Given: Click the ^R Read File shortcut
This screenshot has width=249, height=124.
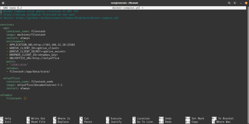Looking at the screenshot, I should 36,122.
